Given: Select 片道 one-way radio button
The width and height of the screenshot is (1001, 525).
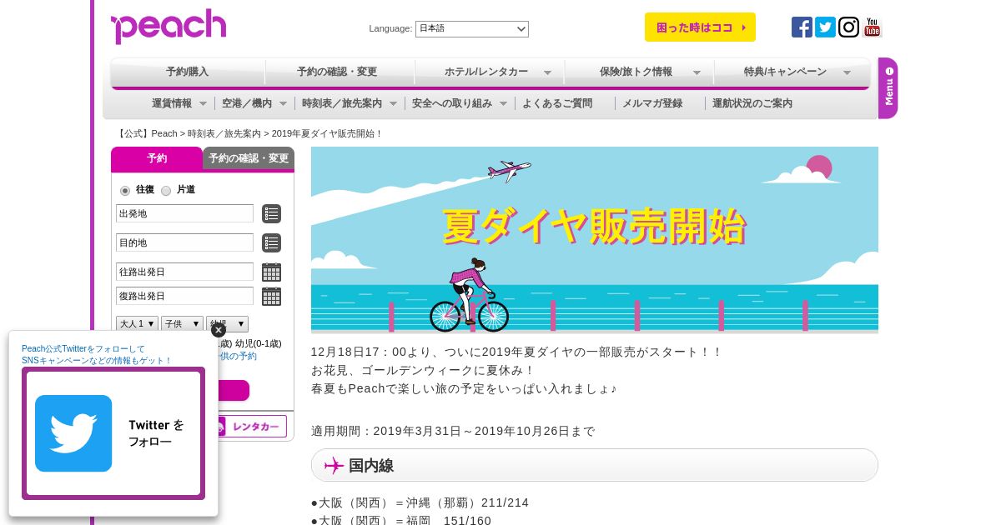Looking at the screenshot, I should (166, 191).
